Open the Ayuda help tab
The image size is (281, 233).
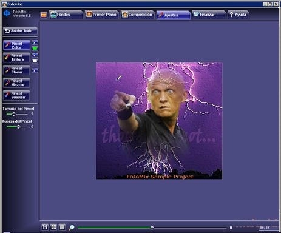(238, 15)
